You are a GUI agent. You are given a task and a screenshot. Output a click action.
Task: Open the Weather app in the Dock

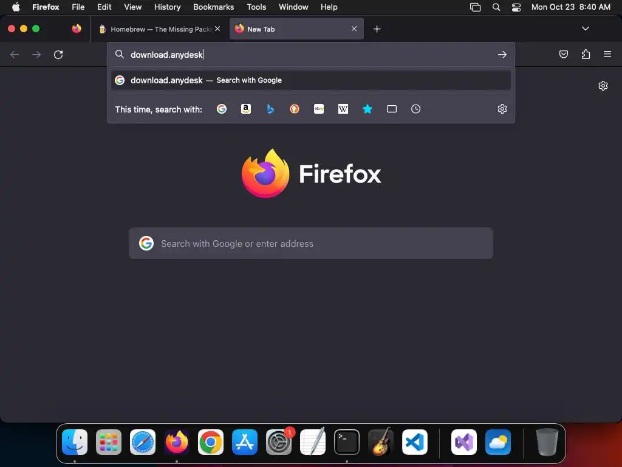498,442
